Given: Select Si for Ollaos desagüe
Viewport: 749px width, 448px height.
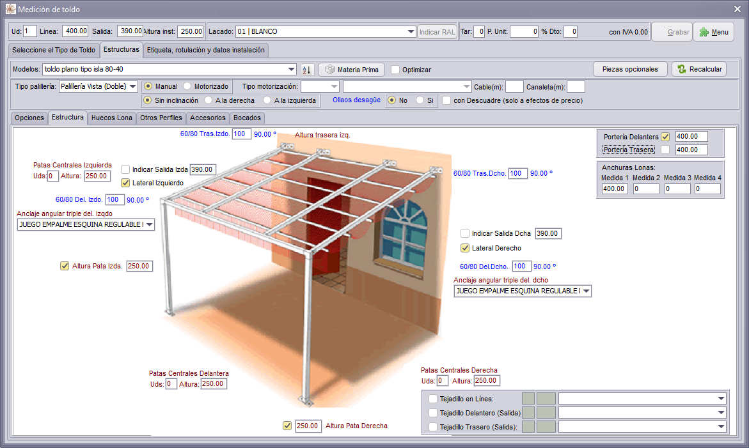Looking at the screenshot, I should 420,100.
